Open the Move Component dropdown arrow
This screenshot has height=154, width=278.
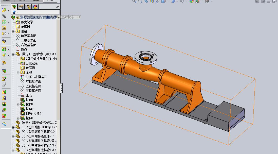[x=8, y=34]
